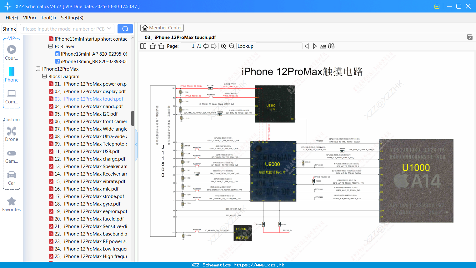Image resolution: width=476 pixels, height=268 pixels.
Task: Open the Settings(S) menu
Action: [x=72, y=17]
